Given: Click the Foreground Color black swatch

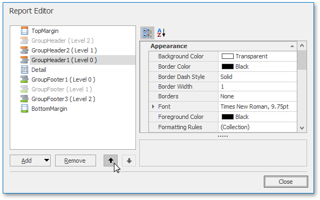Looking at the screenshot, I should tap(228, 117).
